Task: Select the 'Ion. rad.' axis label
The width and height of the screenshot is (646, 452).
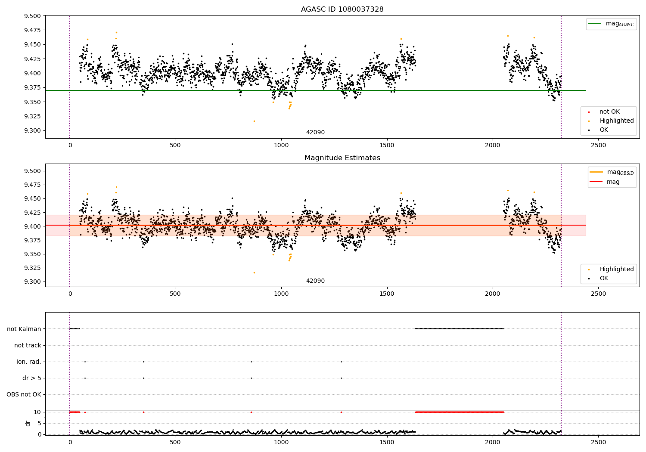Action: [x=29, y=362]
